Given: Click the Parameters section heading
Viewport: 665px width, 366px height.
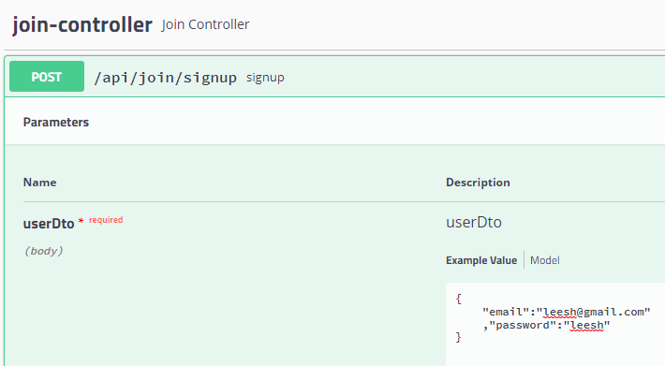Looking at the screenshot, I should pyautogui.click(x=56, y=122).
